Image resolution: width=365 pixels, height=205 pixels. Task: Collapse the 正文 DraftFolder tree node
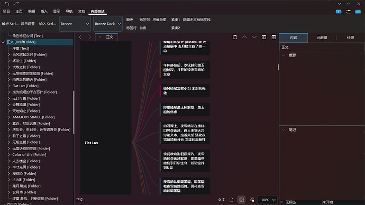tap(3, 42)
